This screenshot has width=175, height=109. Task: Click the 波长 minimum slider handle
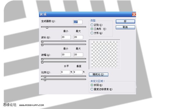[x=42, y=42]
